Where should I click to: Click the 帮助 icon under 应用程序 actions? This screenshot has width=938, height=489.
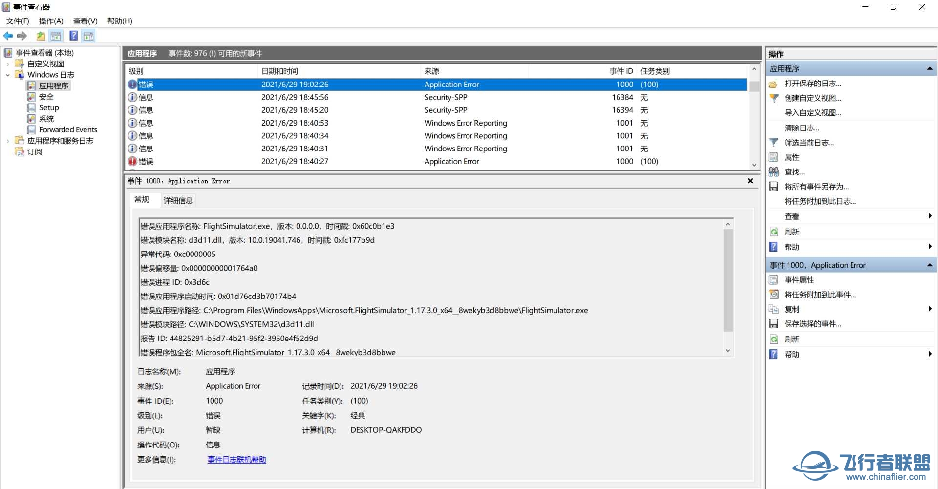tap(773, 247)
